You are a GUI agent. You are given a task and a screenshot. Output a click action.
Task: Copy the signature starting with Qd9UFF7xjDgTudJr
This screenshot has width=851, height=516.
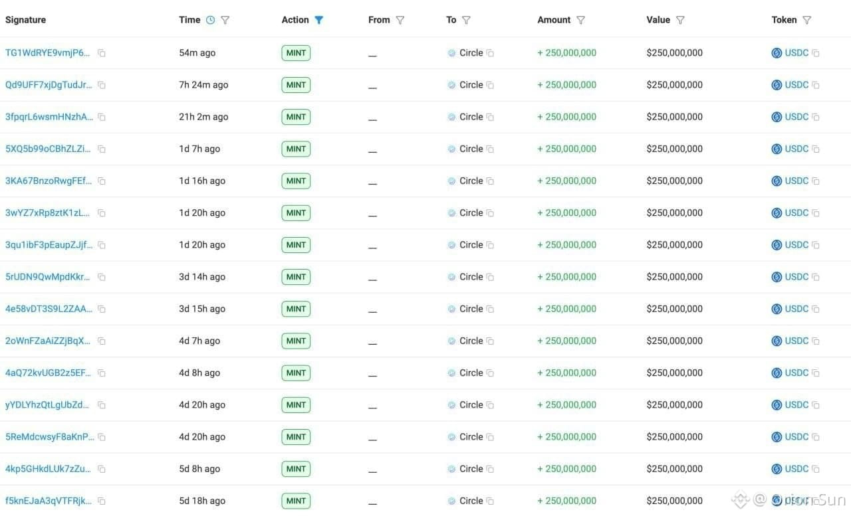[102, 85]
